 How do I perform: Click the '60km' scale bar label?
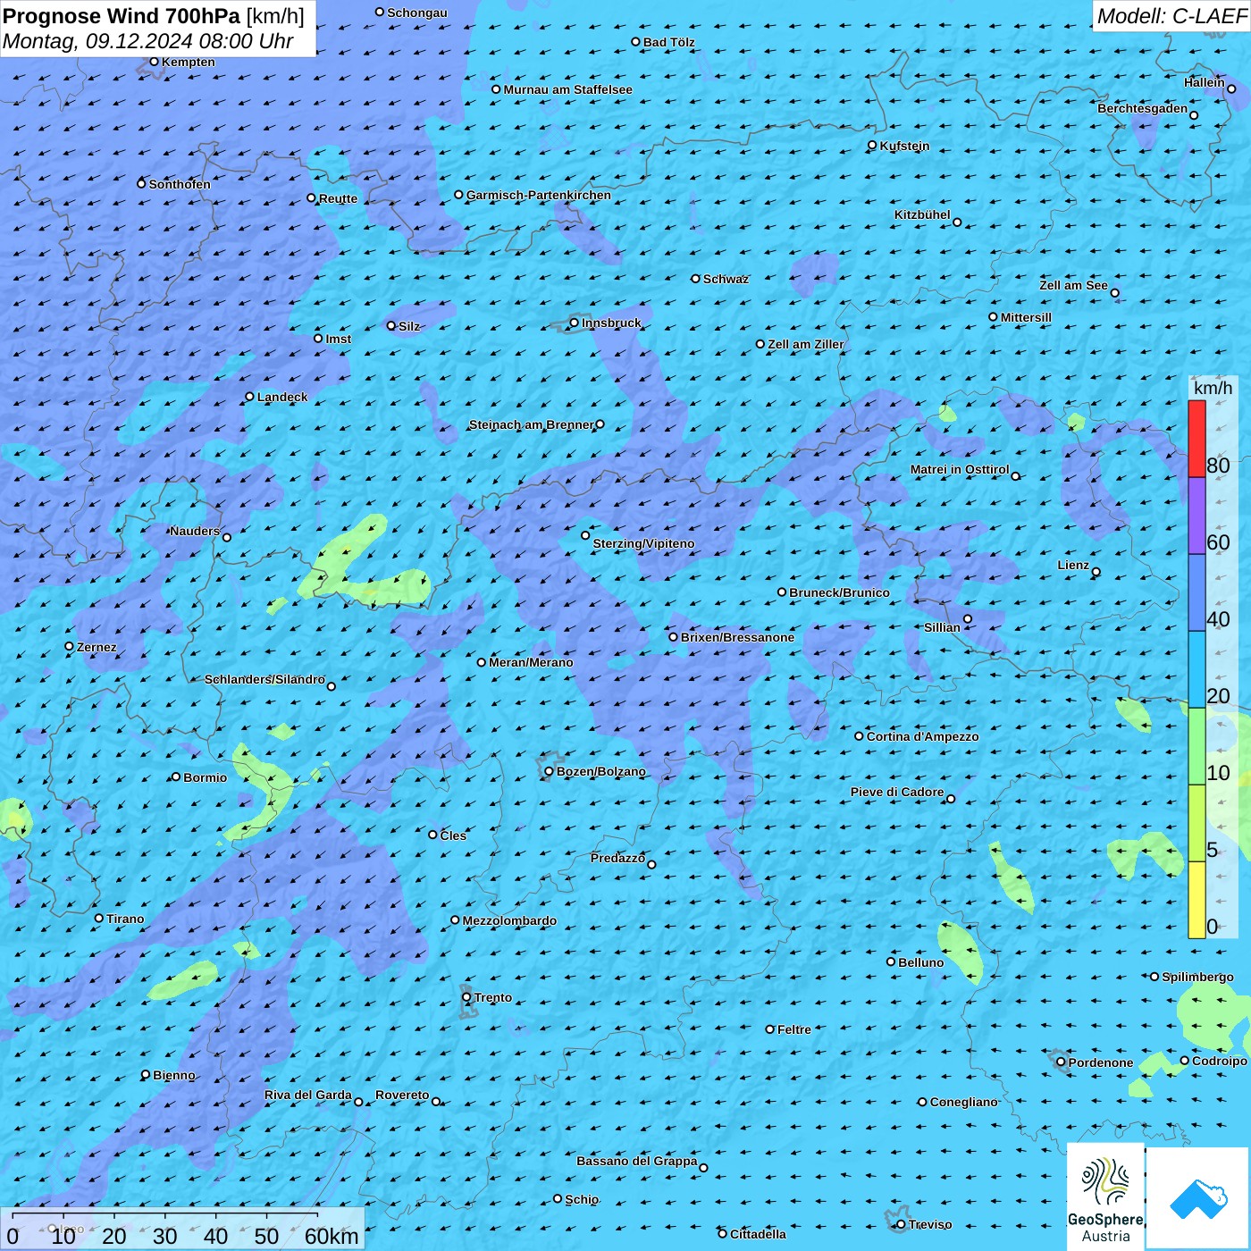tap(332, 1236)
